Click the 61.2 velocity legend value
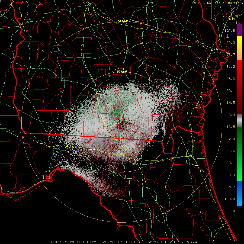Viewport: 244px width, 244px height. (231, 67)
